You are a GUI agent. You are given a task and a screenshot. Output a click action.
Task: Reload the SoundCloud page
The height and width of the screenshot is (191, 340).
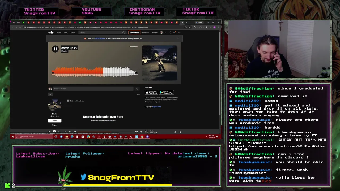coord(20,27)
